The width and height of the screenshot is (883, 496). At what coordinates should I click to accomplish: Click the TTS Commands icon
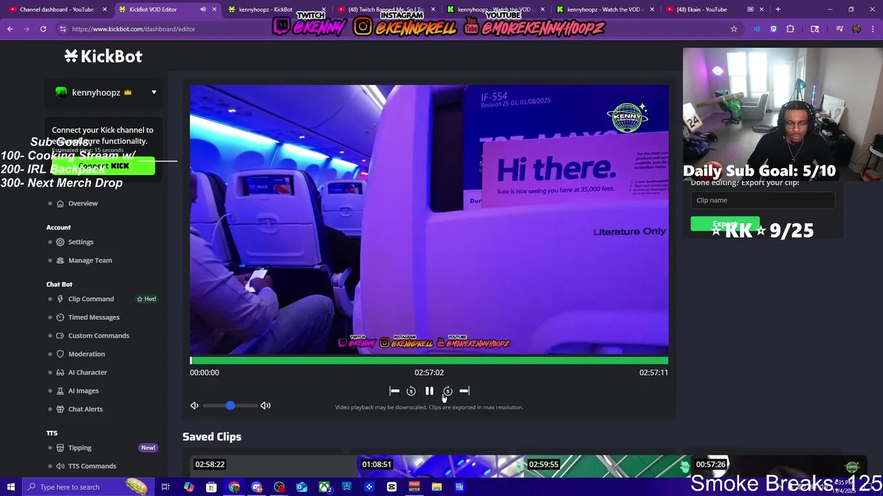(x=60, y=466)
